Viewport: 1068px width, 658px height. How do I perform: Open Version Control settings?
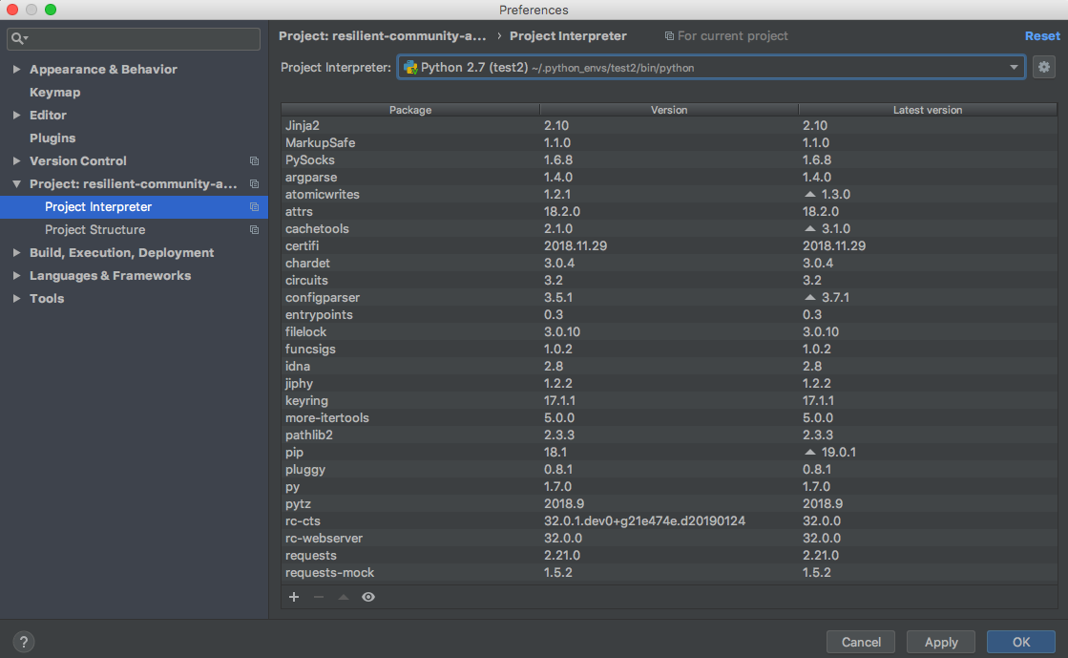coord(77,161)
